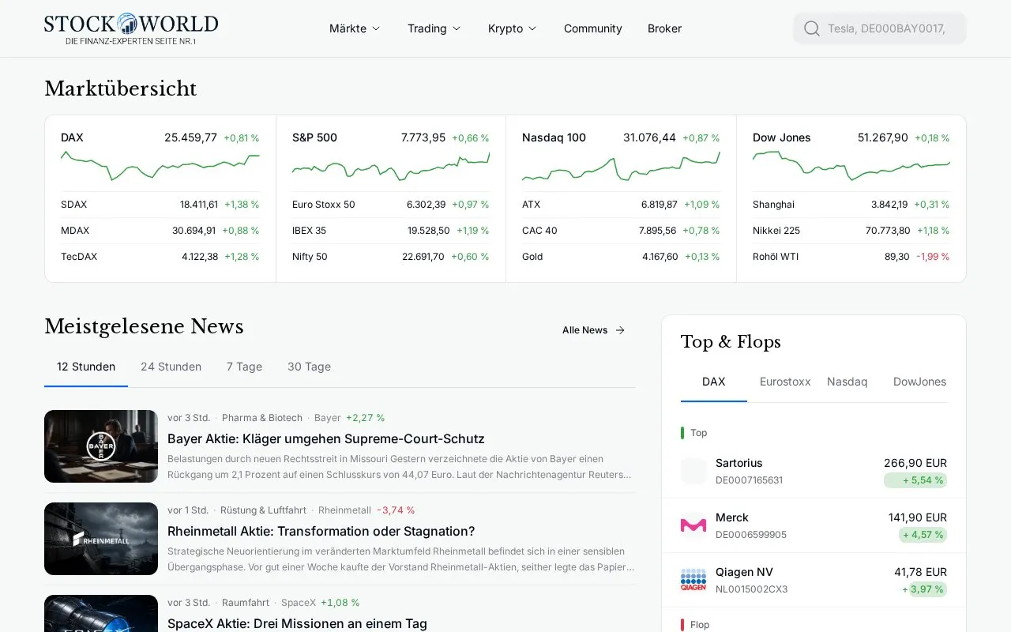Open the Community menu item
This screenshot has height=632, width=1011.
pyautogui.click(x=593, y=28)
